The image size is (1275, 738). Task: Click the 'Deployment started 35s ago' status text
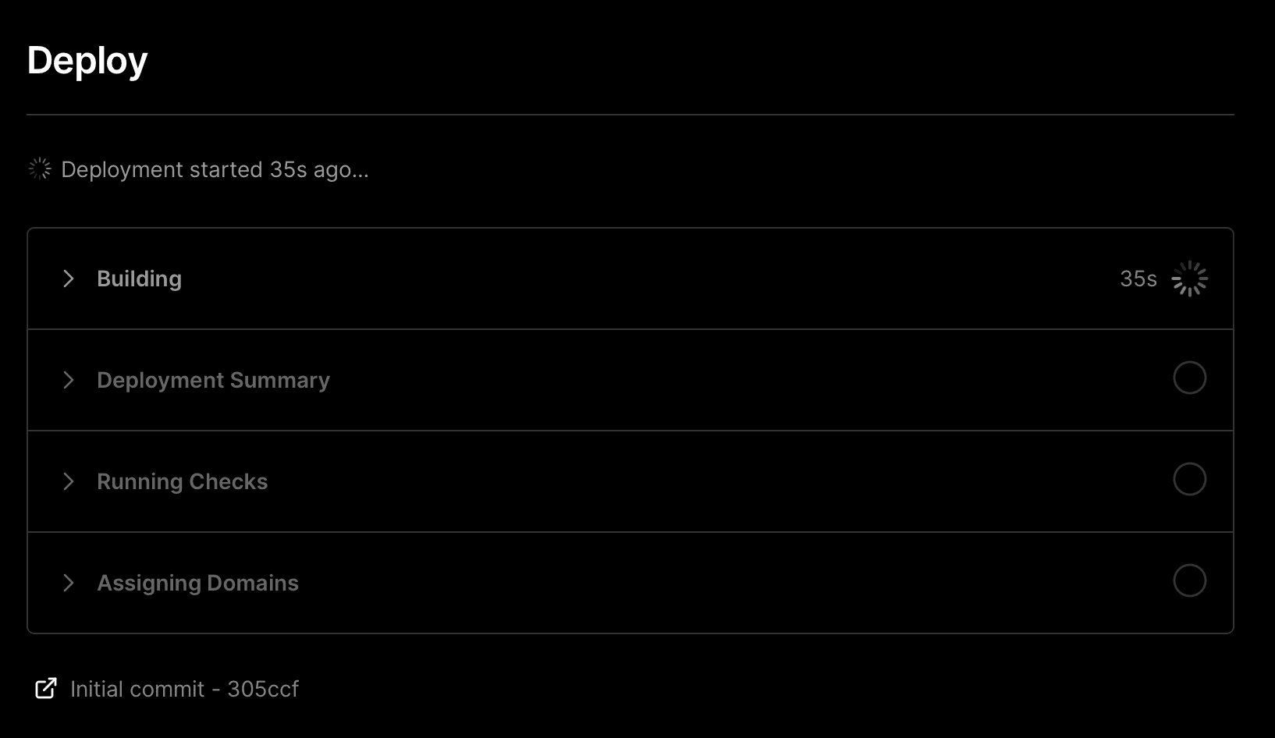click(x=215, y=169)
